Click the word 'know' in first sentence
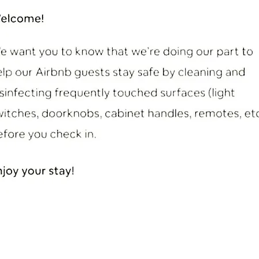259x259 pixels. pyautogui.click(x=89, y=52)
